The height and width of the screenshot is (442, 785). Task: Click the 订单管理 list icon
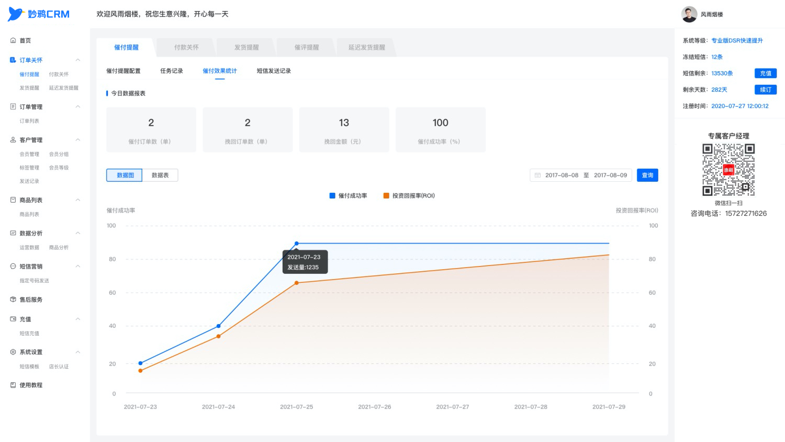(x=13, y=107)
